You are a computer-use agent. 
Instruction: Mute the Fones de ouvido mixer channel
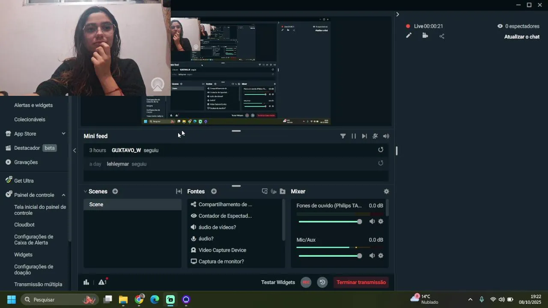(x=372, y=221)
